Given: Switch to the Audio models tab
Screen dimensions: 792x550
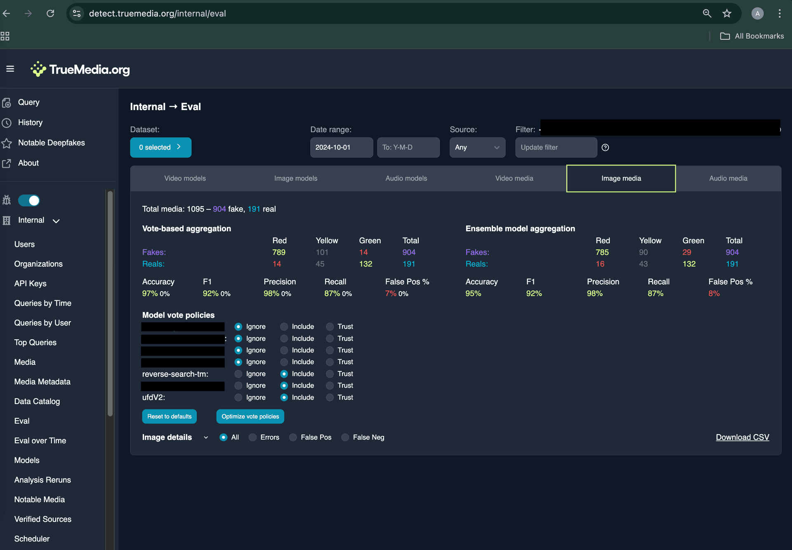Looking at the screenshot, I should click(406, 179).
